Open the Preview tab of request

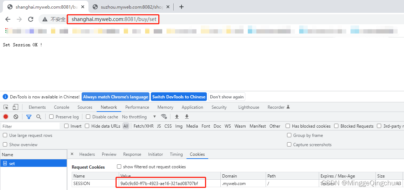click(x=109, y=154)
